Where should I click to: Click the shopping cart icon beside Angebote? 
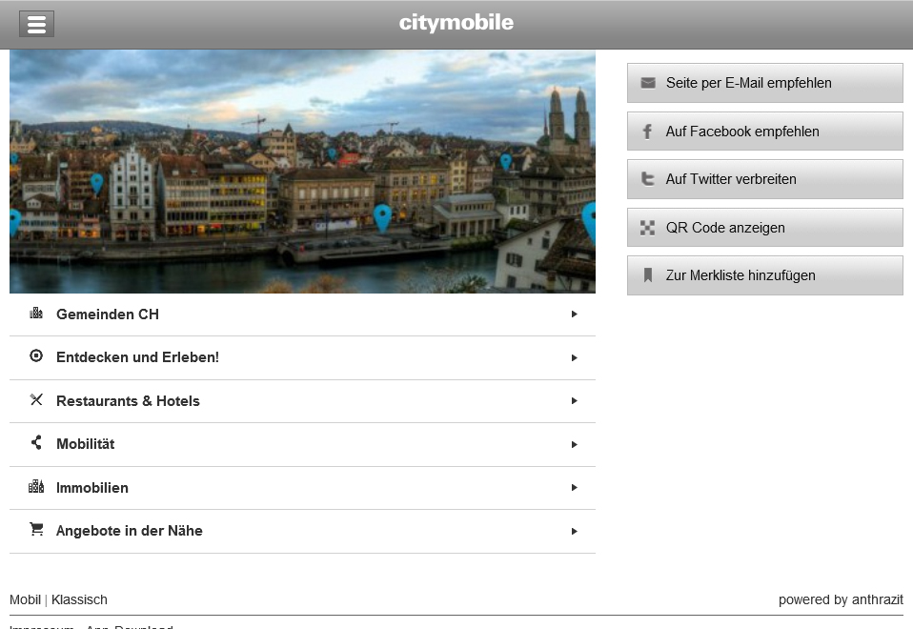point(36,530)
